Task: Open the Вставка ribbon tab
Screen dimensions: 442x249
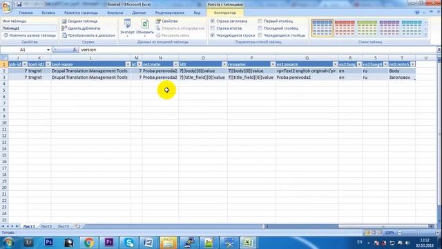Action: point(48,12)
